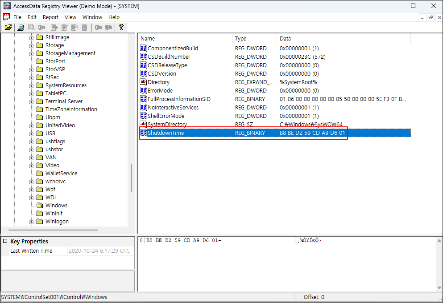
Task: Select the TabletPC key in tree
Action: pyautogui.click(x=56, y=93)
